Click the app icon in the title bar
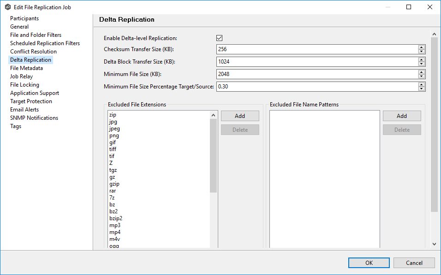This screenshot has width=441, height=275. tap(7, 7)
